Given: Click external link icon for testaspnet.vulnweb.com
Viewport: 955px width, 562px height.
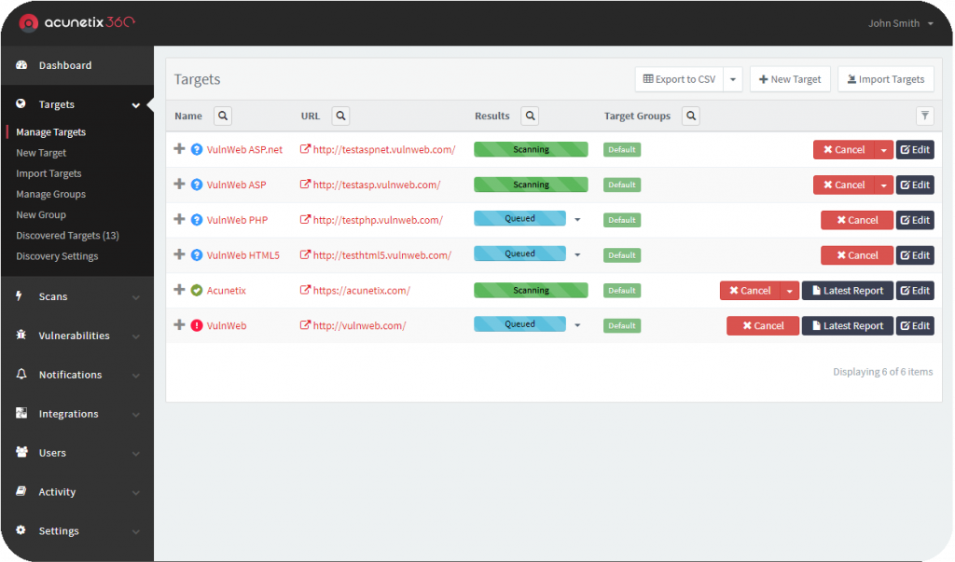Looking at the screenshot, I should pyautogui.click(x=305, y=149).
